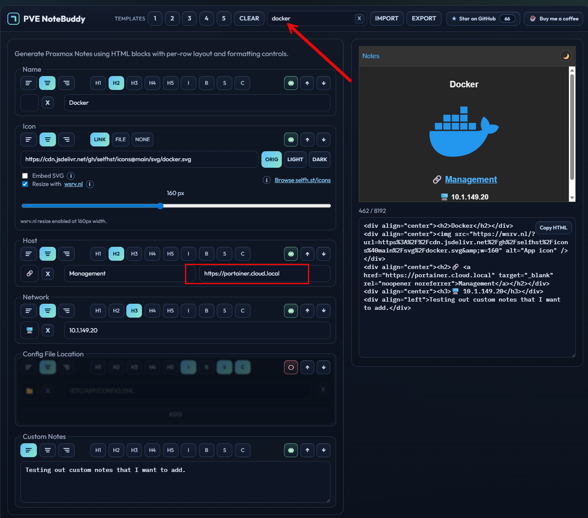
Task: Move the Host row down with the arrow
Action: click(x=323, y=253)
